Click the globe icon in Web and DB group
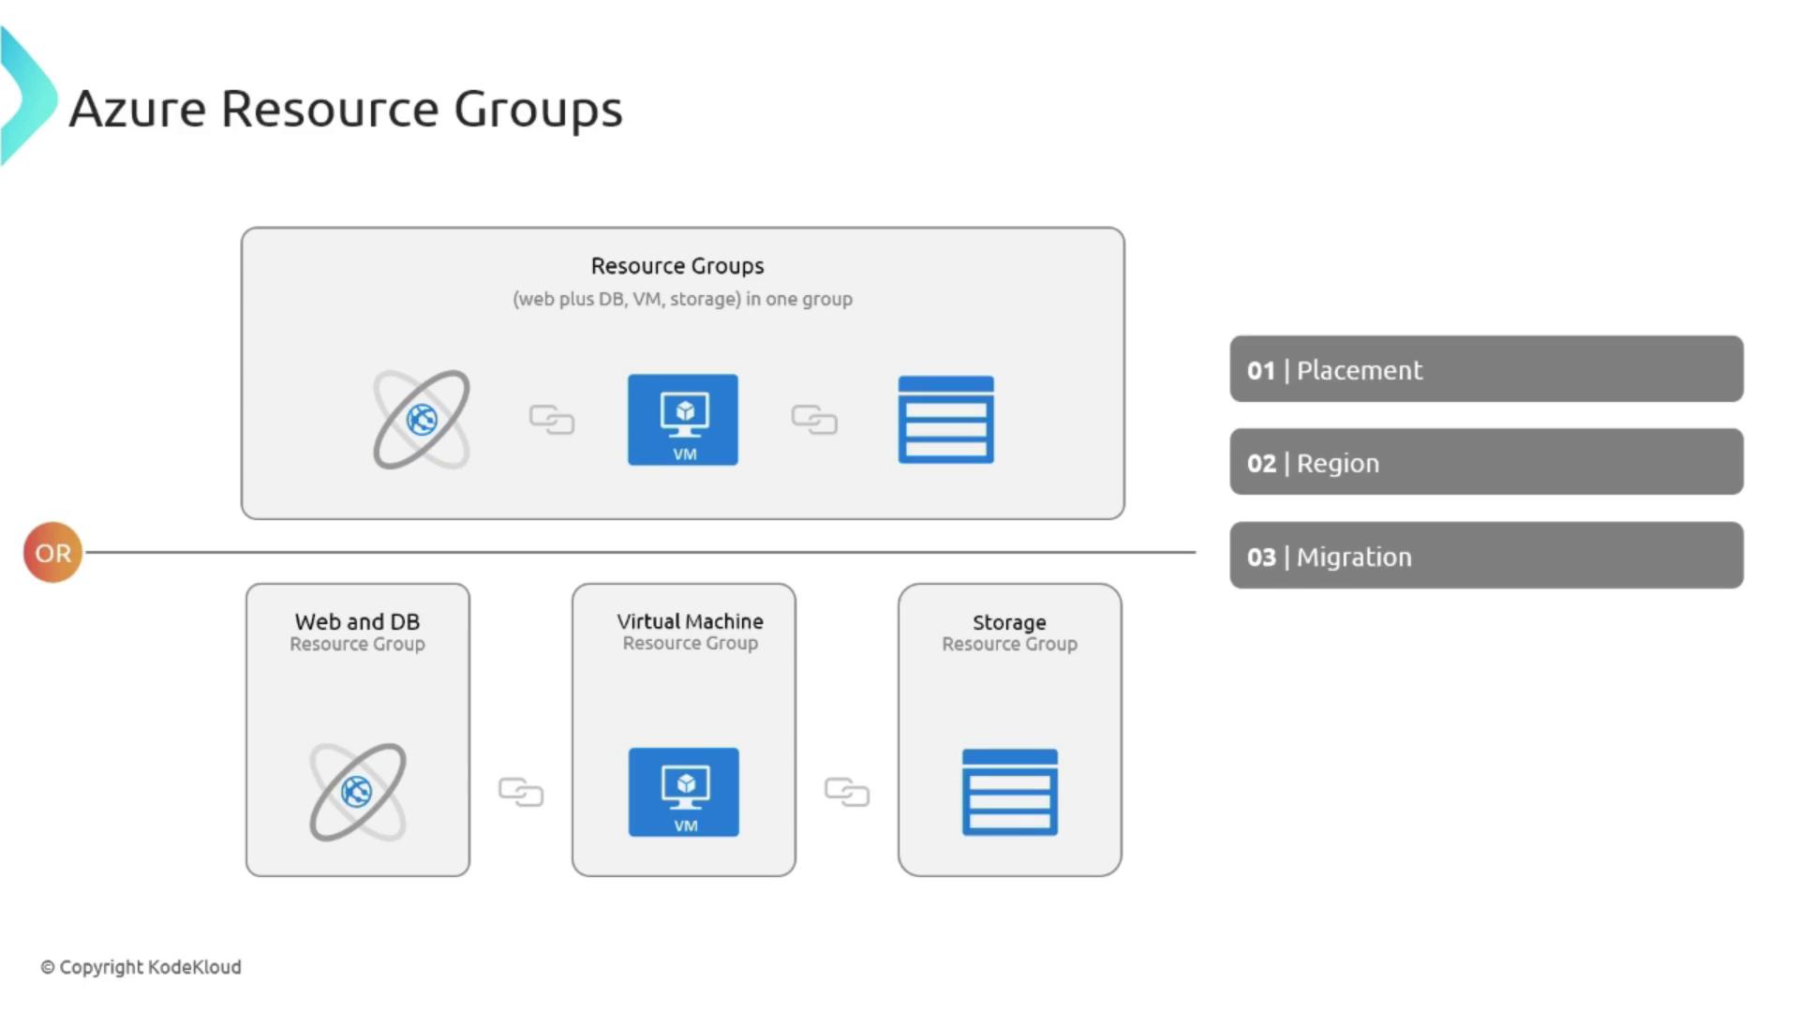Image resolution: width=1799 pixels, height=1012 pixels. click(x=357, y=792)
